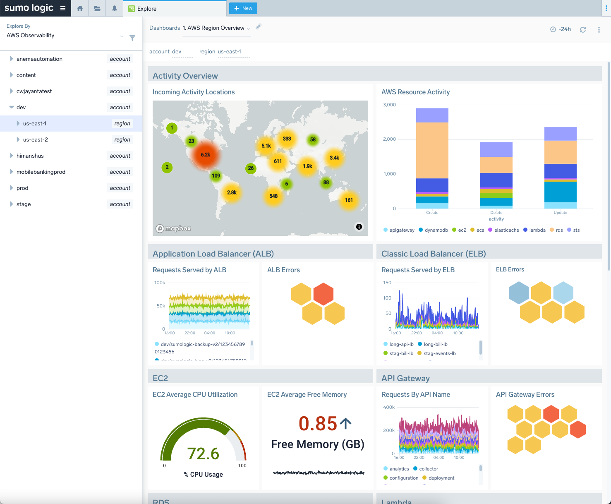Screen dimensions: 611x504
Task: Toggle long-api-lb legend entry
Action: click(x=398, y=344)
